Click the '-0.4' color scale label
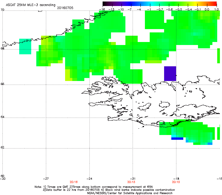The height and width of the screenshot is (195, 222). (189, 10)
